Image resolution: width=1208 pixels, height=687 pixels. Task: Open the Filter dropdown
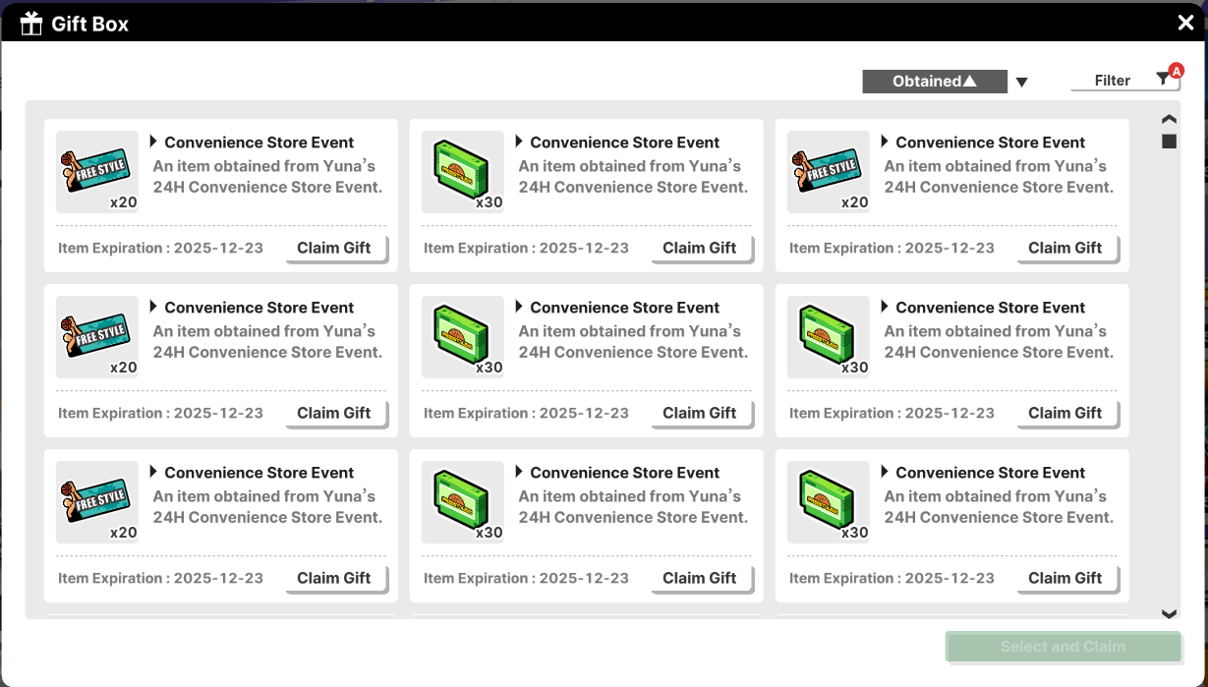pyautogui.click(x=1114, y=82)
